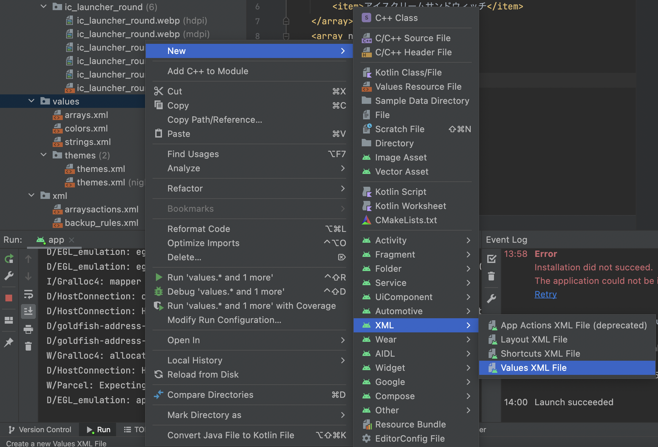Stop the running app via red square icon

pos(9,298)
